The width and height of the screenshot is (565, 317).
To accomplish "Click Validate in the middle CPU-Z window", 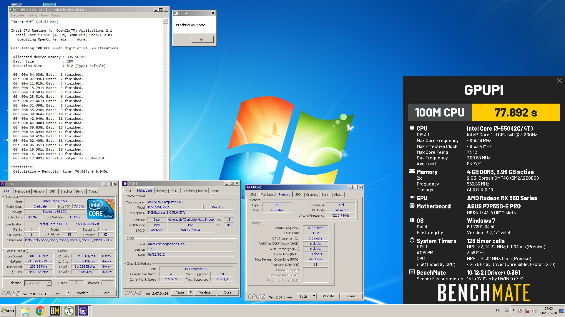I will [x=205, y=292].
